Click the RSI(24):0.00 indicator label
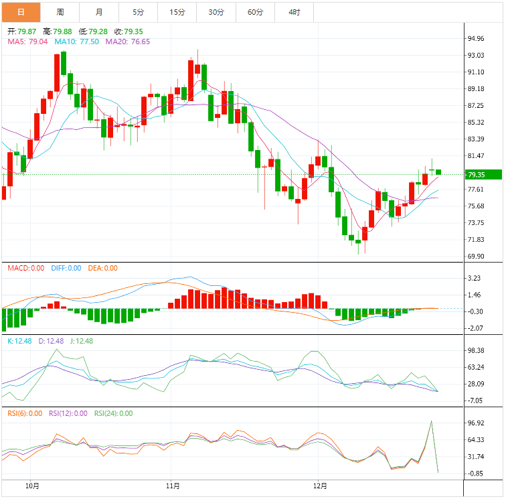 (113, 413)
